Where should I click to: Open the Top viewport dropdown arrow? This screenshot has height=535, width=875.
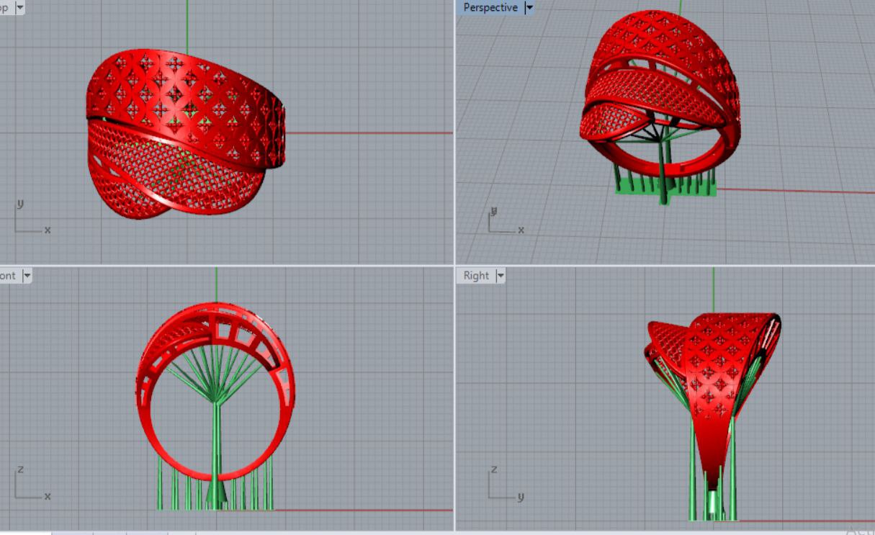pyautogui.click(x=19, y=7)
